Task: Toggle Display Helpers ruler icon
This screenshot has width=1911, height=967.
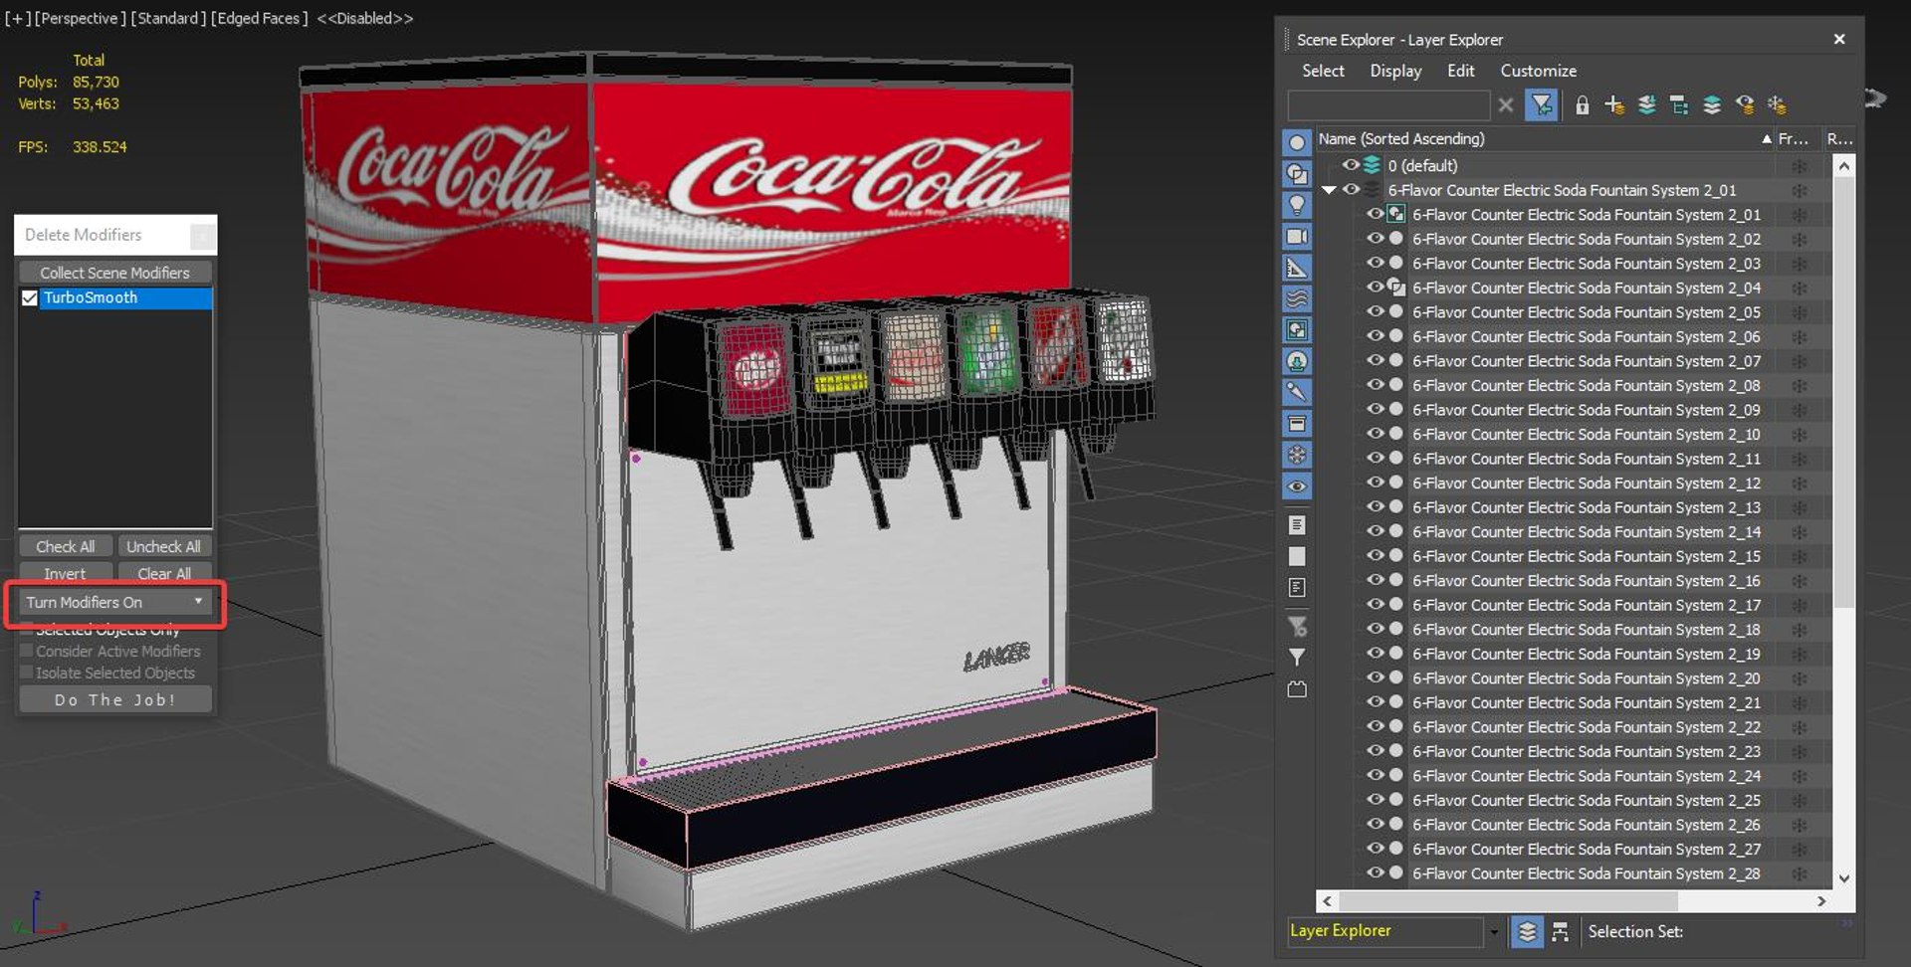Action: point(1297,268)
